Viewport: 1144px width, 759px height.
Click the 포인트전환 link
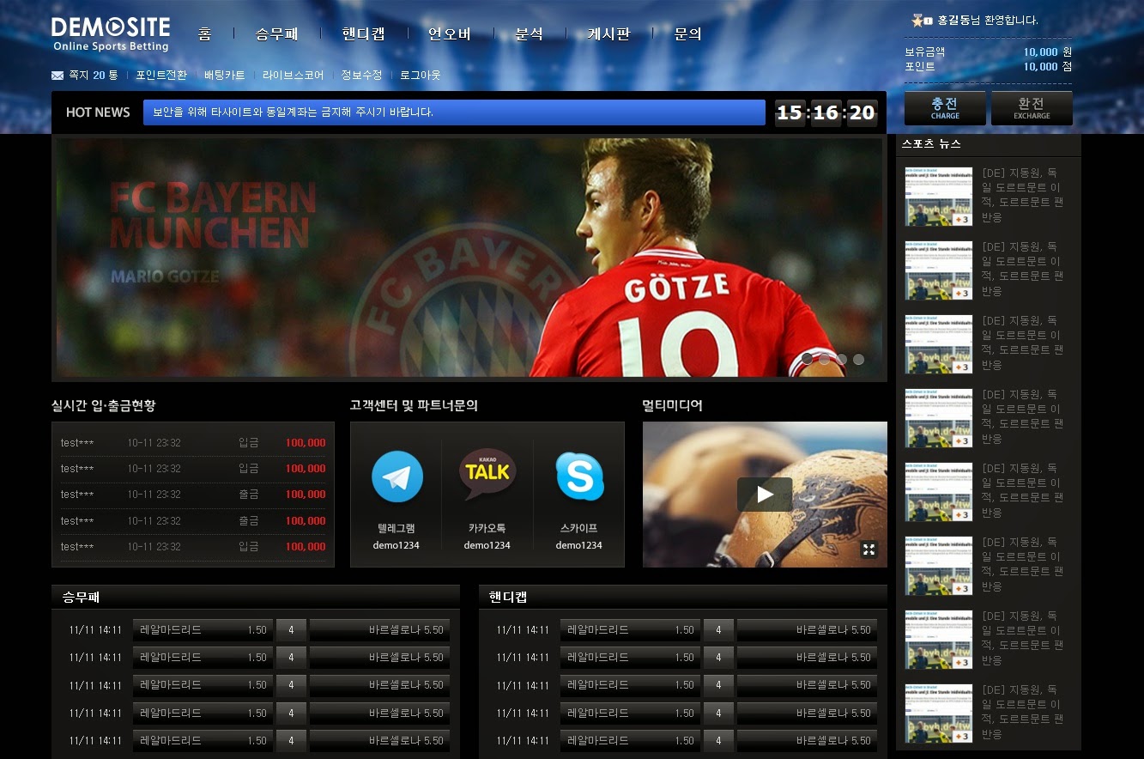pyautogui.click(x=161, y=76)
